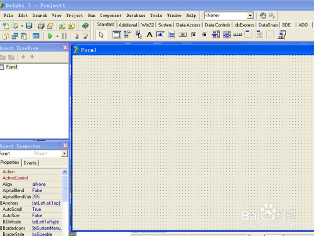Image resolution: width=314 pixels, height=236 pixels.
Task: Select the Button component icon
Action: tap(183, 35)
